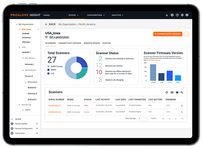The width and height of the screenshot is (203, 149).
Task: Click the Set a geolocation link
Action: 59,37
